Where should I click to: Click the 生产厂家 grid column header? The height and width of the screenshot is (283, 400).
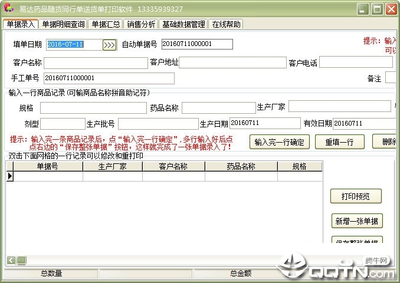[x=113, y=166]
